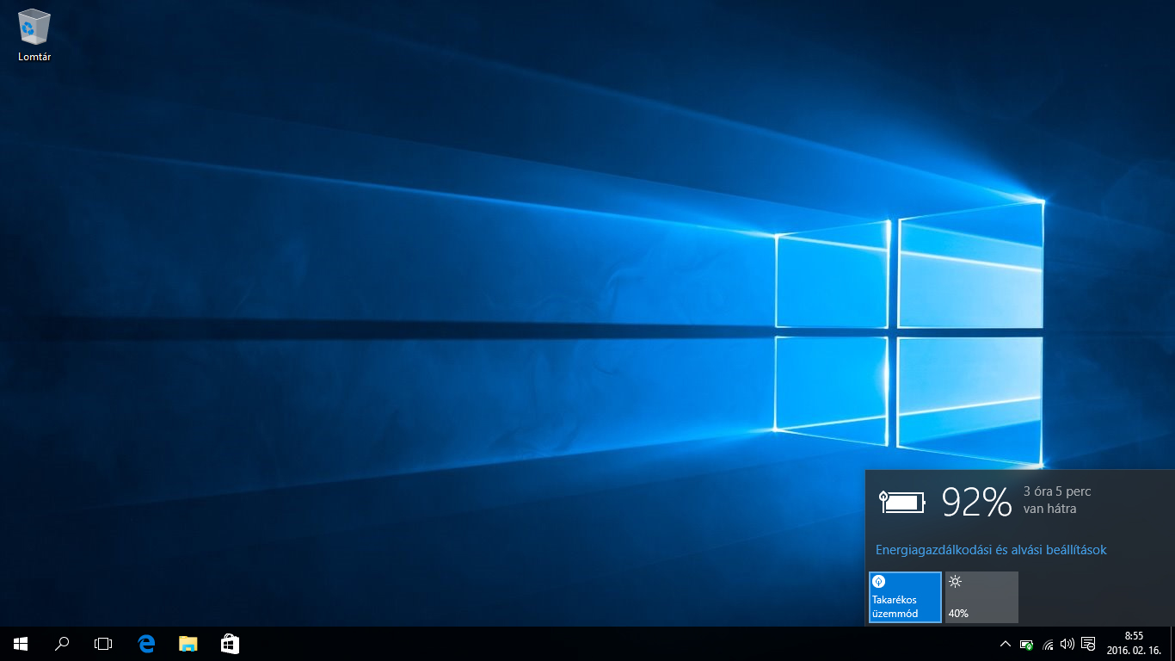The height and width of the screenshot is (661, 1175).
Task: Open Energiagazdálkodási és alvási beállítások link
Action: [991, 550]
